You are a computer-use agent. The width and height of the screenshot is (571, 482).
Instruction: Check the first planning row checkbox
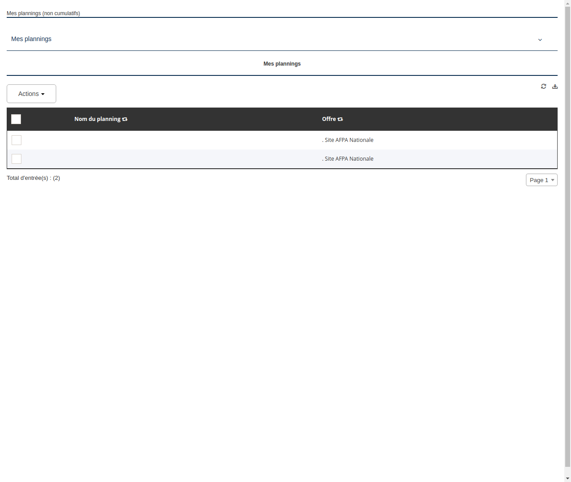tap(16, 140)
